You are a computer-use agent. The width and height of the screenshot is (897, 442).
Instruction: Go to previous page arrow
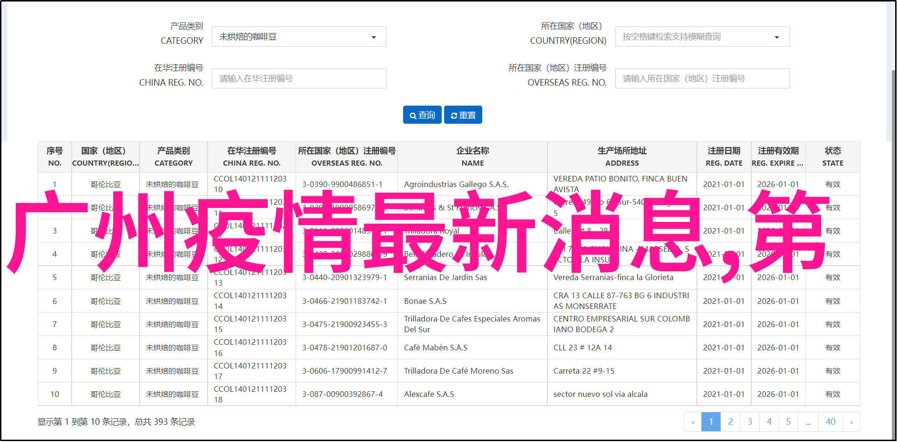tap(693, 422)
